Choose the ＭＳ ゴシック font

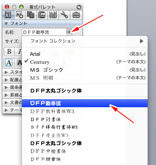pos(85,70)
